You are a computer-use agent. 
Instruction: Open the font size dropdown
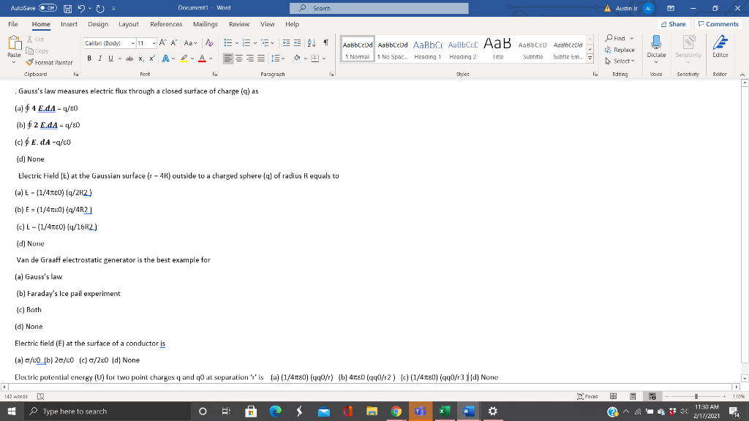[x=154, y=42]
